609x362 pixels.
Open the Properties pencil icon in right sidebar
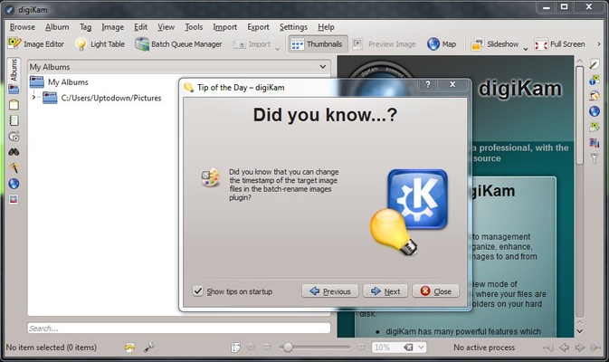point(595,64)
